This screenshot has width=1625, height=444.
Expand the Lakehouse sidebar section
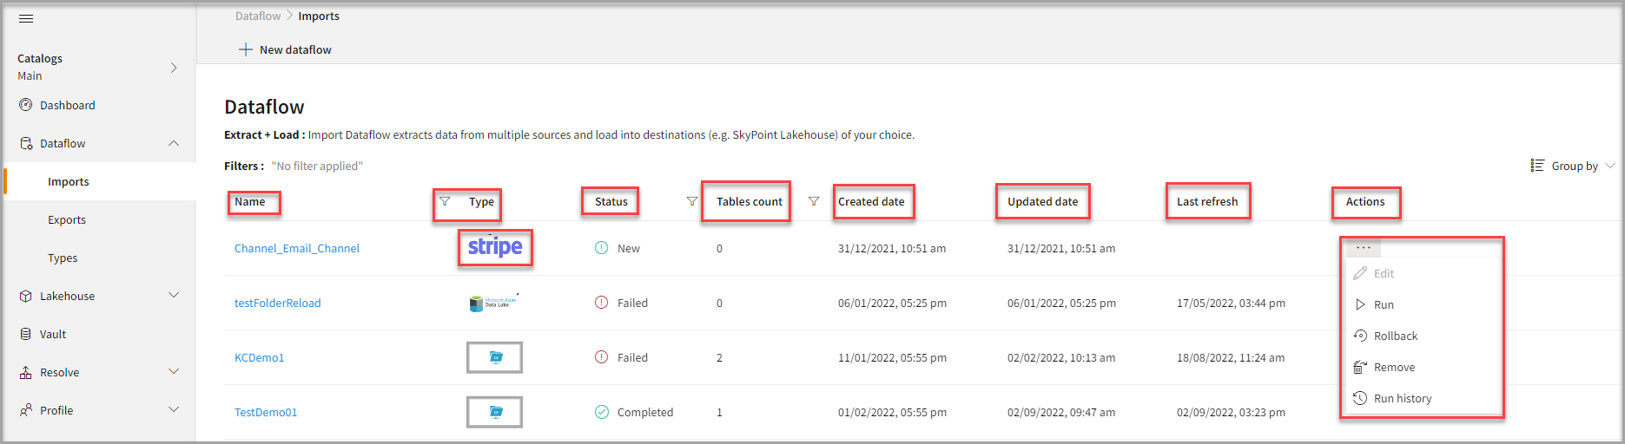[x=174, y=296]
